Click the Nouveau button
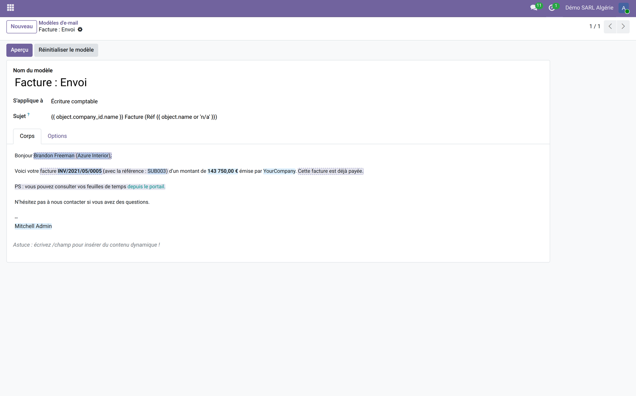 point(22,26)
